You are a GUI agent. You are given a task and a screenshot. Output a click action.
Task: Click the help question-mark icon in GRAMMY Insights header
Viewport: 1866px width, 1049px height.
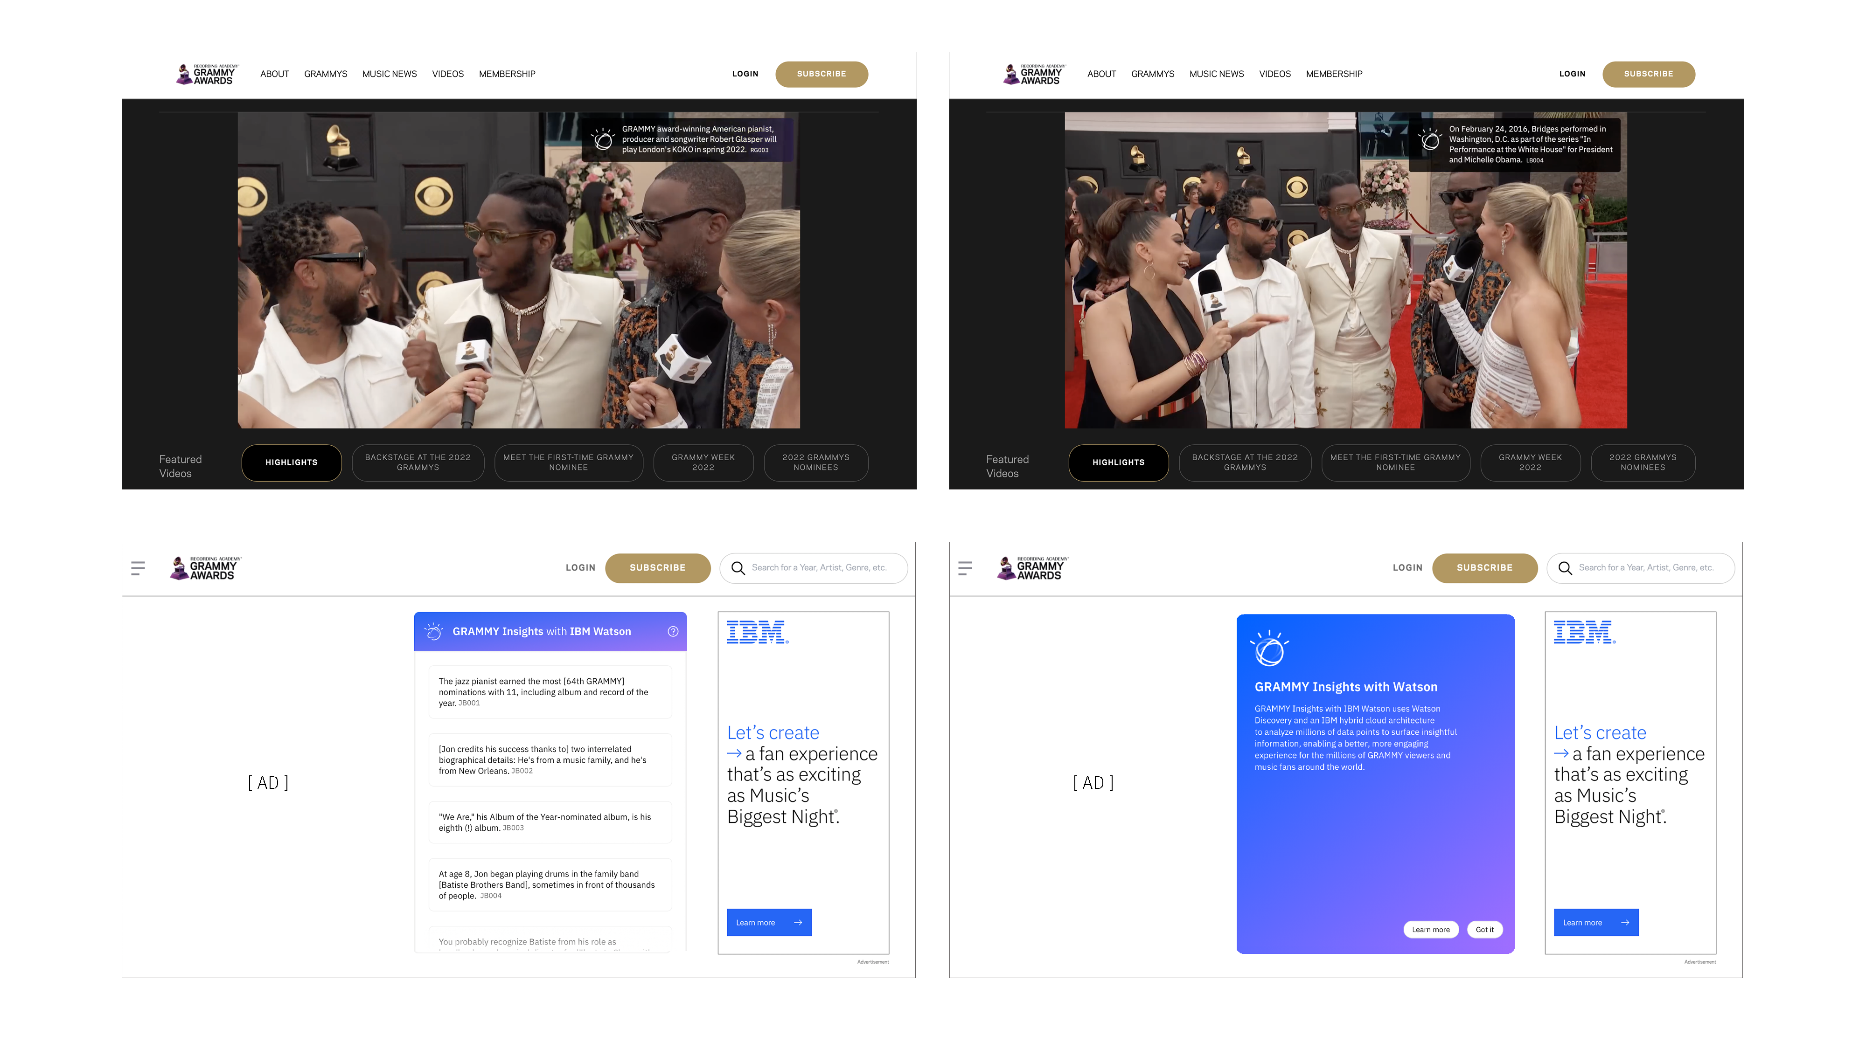coord(672,631)
